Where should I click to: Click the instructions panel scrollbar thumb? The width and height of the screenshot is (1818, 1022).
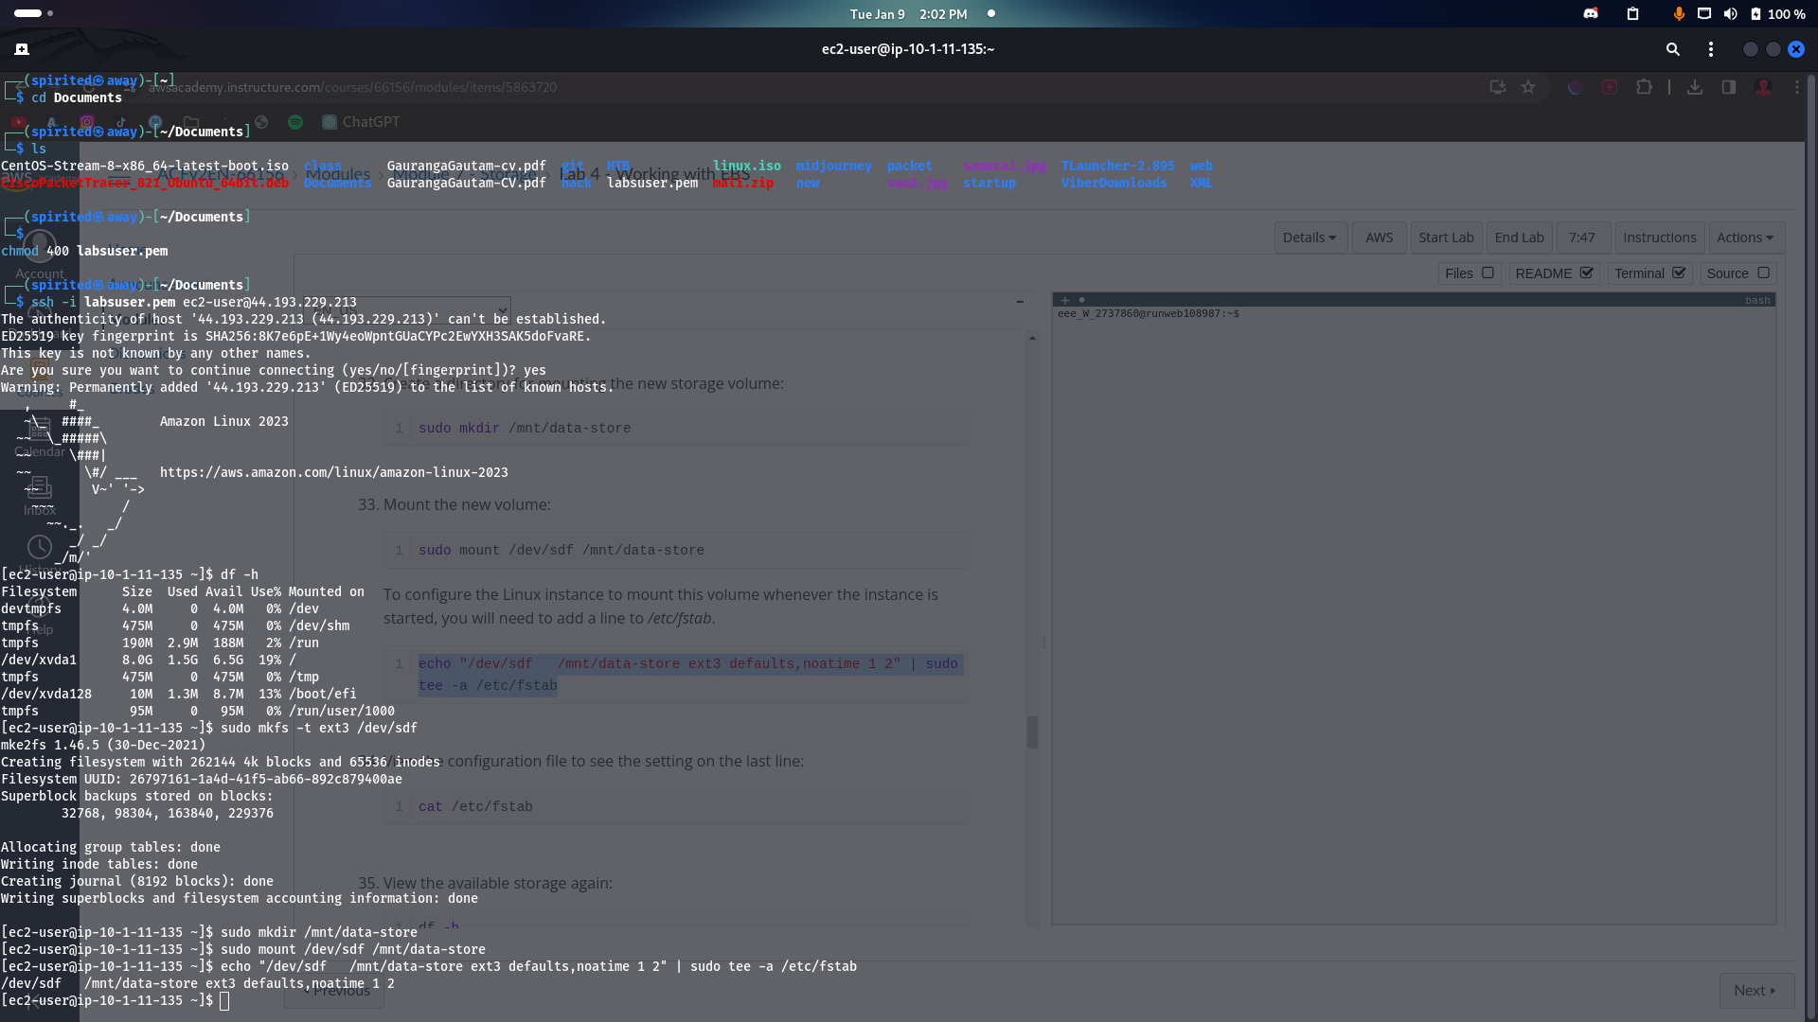pyautogui.click(x=1032, y=731)
